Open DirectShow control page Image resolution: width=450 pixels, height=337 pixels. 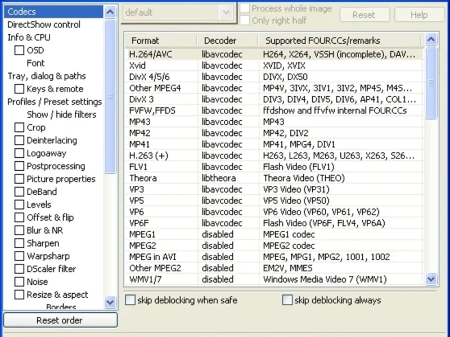click(44, 25)
